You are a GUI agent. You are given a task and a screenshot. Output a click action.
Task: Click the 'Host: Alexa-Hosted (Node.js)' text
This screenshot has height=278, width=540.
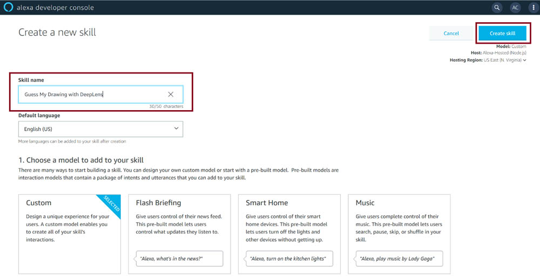coord(498,53)
